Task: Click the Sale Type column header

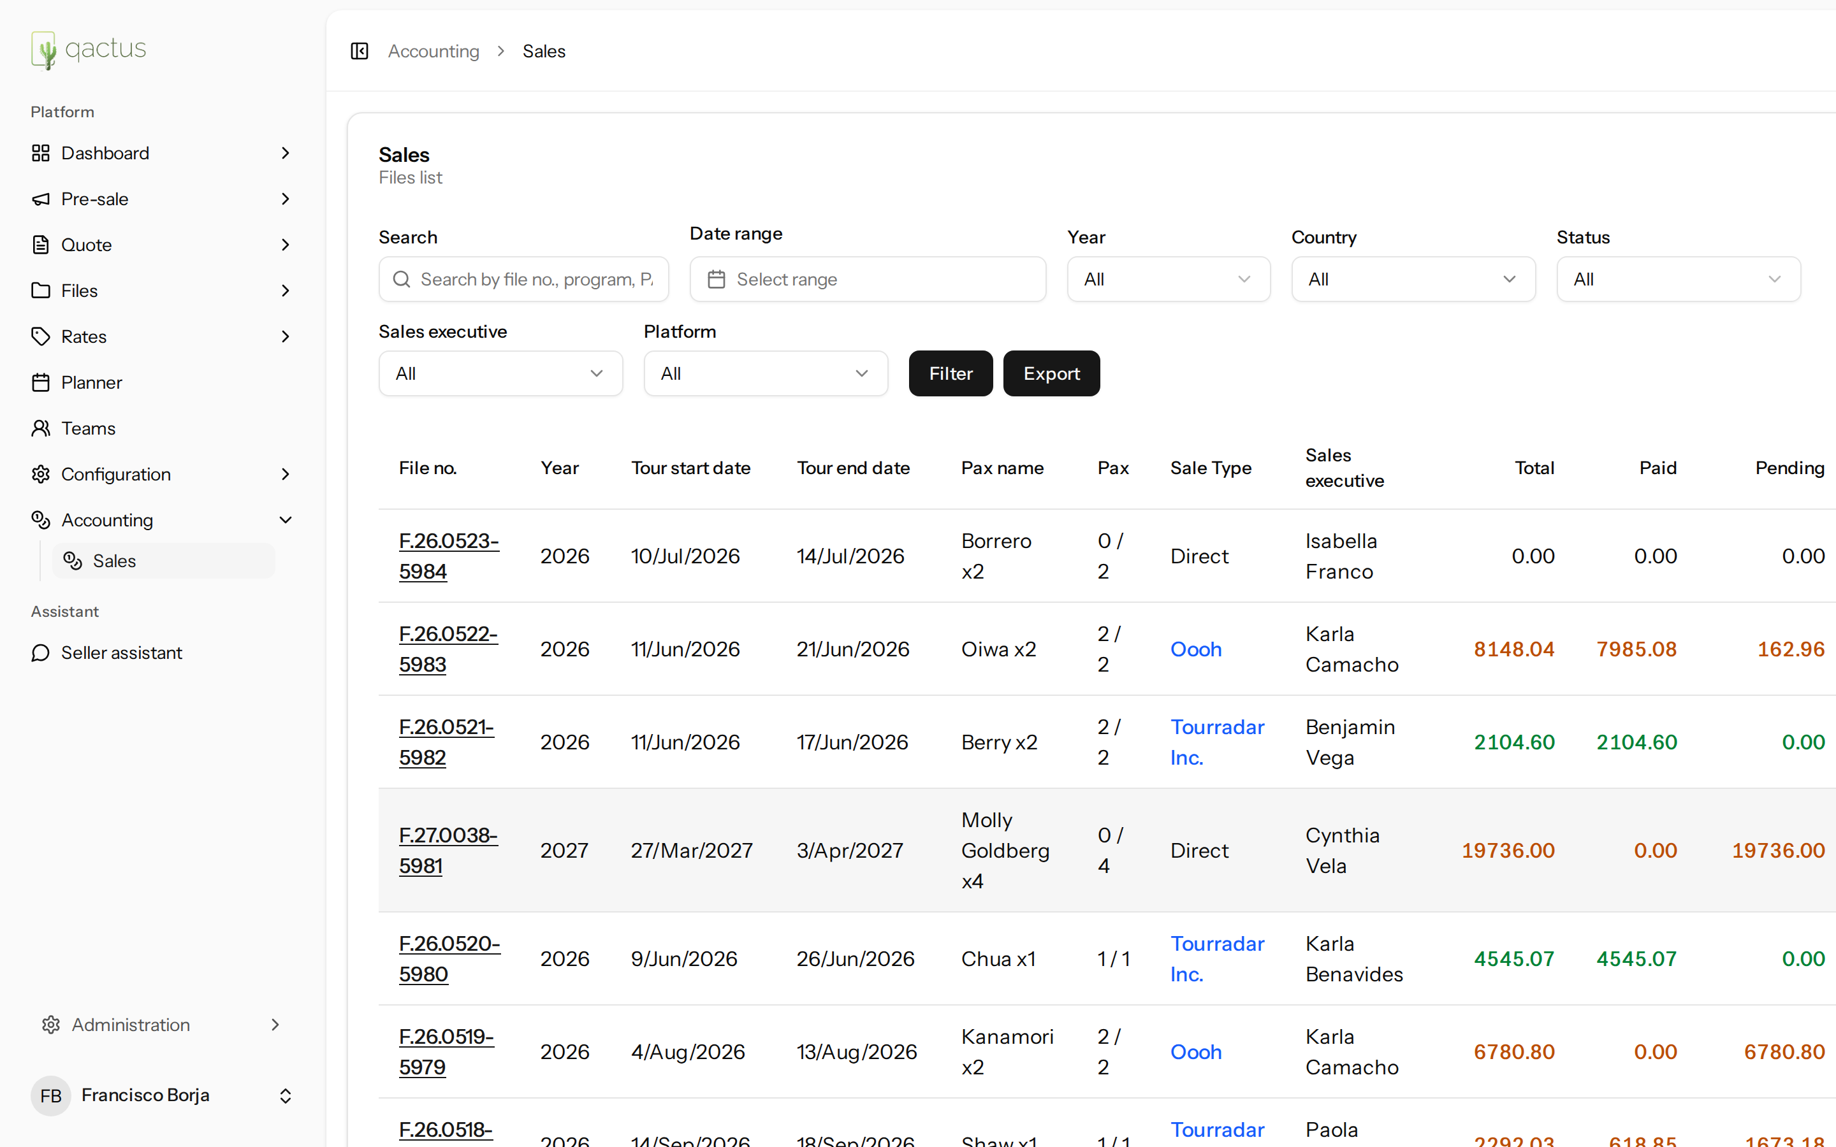Action: (1211, 468)
